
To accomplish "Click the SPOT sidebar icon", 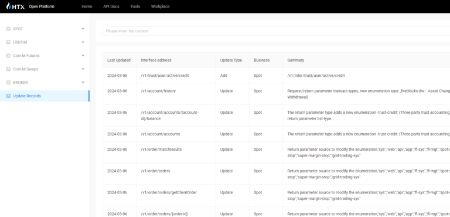I will [8, 29].
